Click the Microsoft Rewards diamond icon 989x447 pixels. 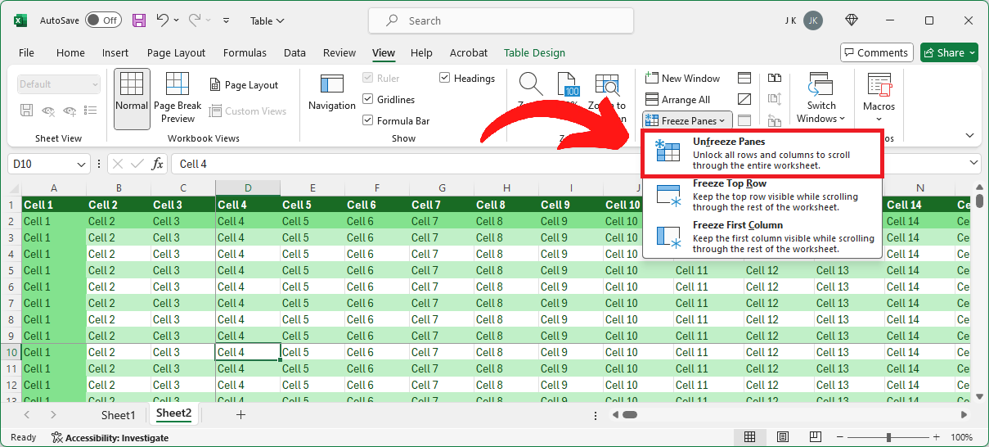tap(852, 20)
